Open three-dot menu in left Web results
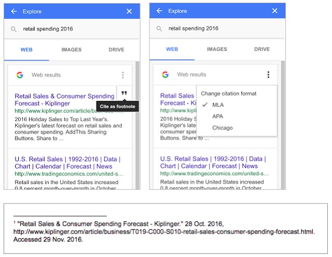This screenshot has width=332, height=257. click(x=123, y=75)
